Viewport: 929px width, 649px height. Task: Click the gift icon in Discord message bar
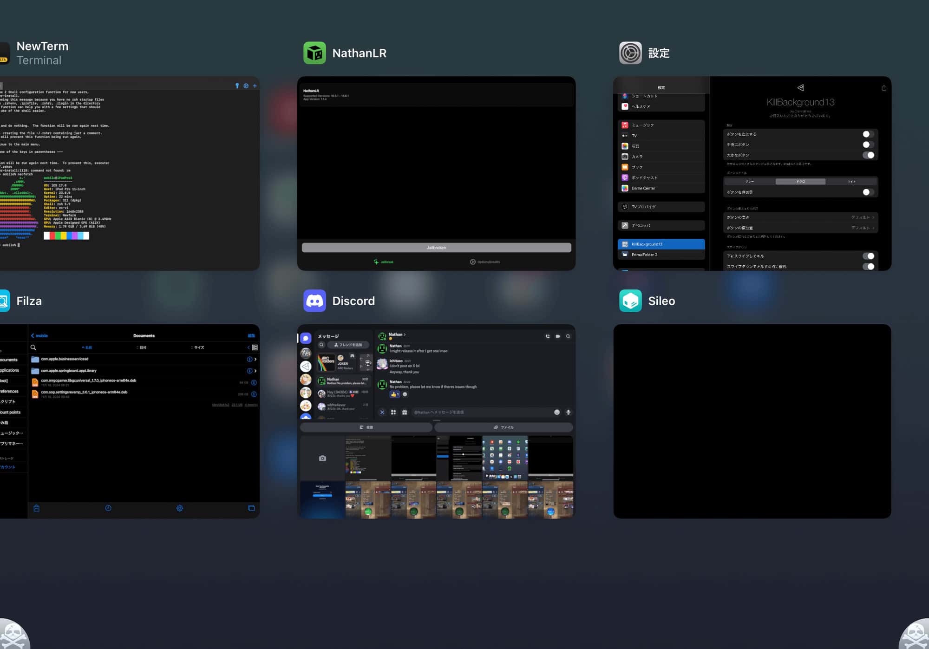[405, 412]
